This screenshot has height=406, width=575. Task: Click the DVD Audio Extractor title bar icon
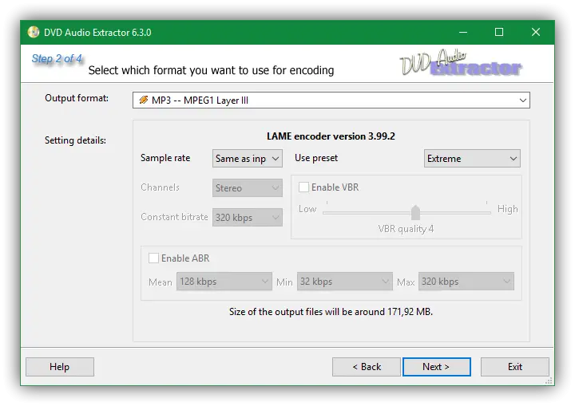(34, 32)
